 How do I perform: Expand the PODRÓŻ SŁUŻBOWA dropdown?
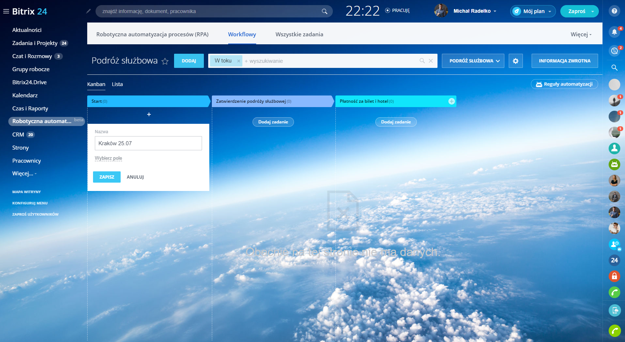(473, 61)
